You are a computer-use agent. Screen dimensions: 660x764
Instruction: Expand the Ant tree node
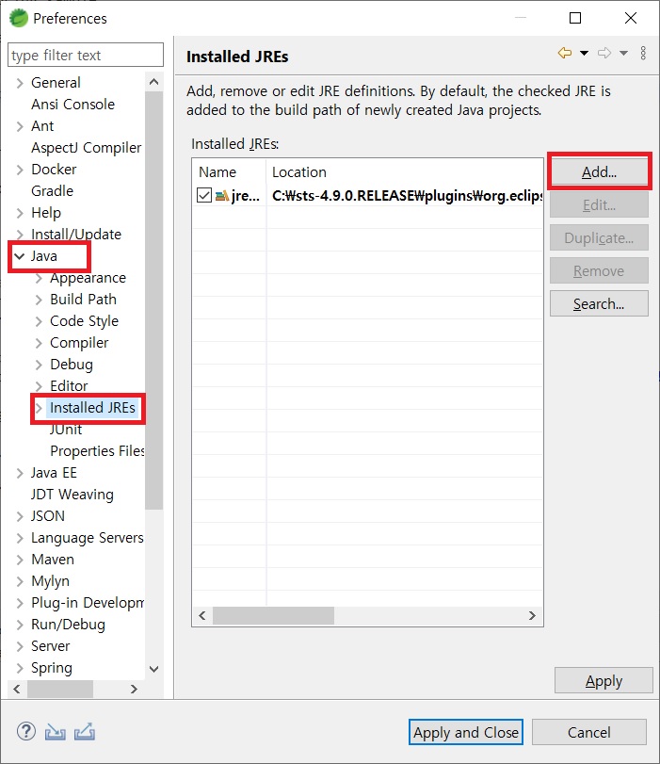(x=20, y=126)
